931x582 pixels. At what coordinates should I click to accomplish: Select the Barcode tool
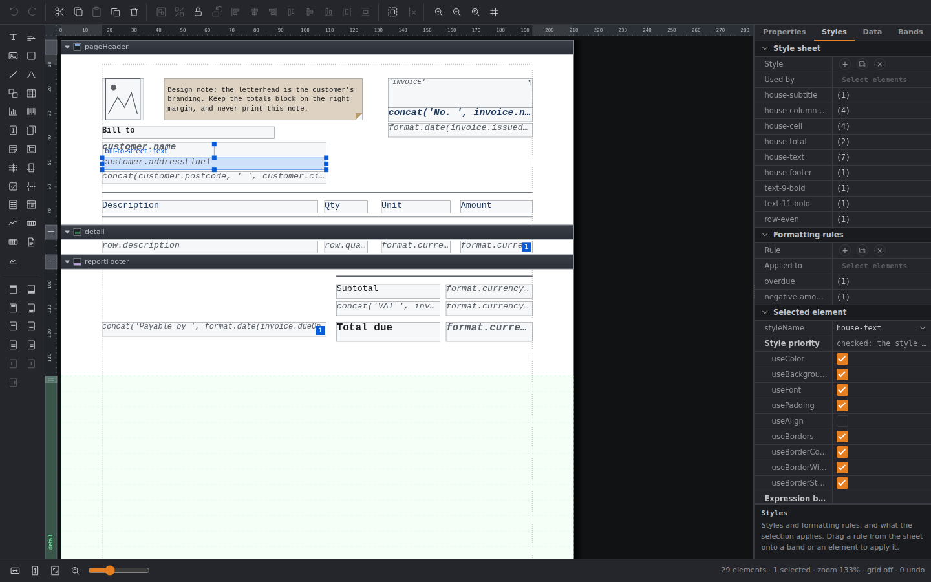click(31, 111)
